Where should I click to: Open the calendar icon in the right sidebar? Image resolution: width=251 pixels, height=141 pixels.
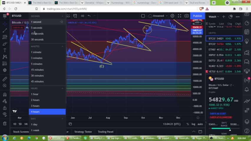tap(247, 32)
